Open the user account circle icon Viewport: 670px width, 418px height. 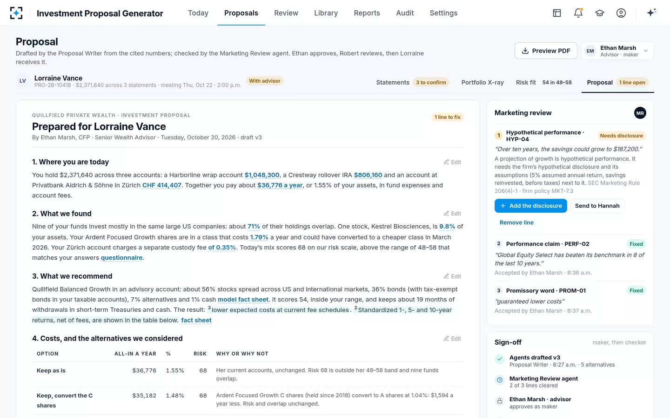pyautogui.click(x=621, y=13)
